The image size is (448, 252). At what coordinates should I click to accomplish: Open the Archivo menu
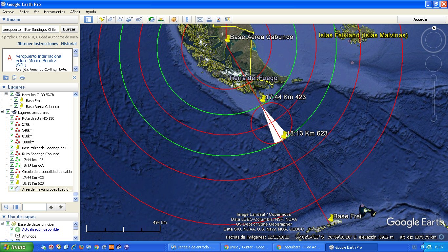8,12
